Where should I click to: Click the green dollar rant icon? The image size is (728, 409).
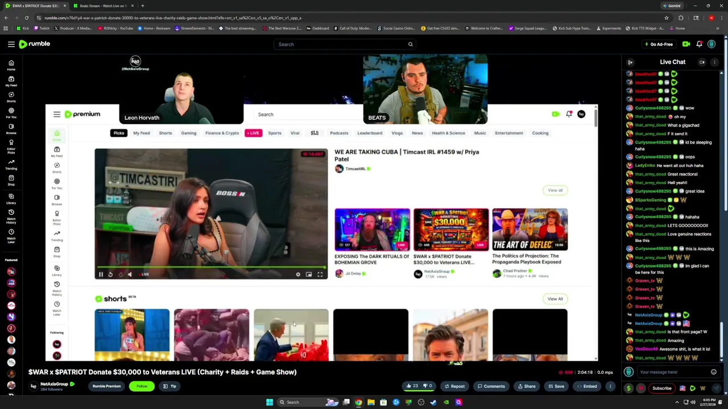[628, 389]
